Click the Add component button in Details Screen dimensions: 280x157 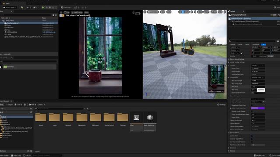pyautogui.click(x=273, y=15)
